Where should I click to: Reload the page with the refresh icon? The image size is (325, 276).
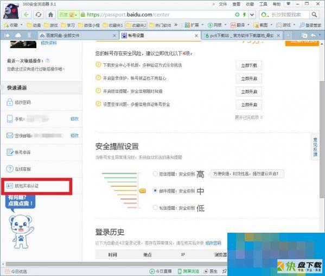[39, 15]
